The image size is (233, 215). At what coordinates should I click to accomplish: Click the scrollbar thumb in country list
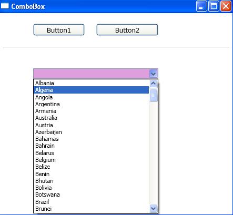click(x=154, y=95)
